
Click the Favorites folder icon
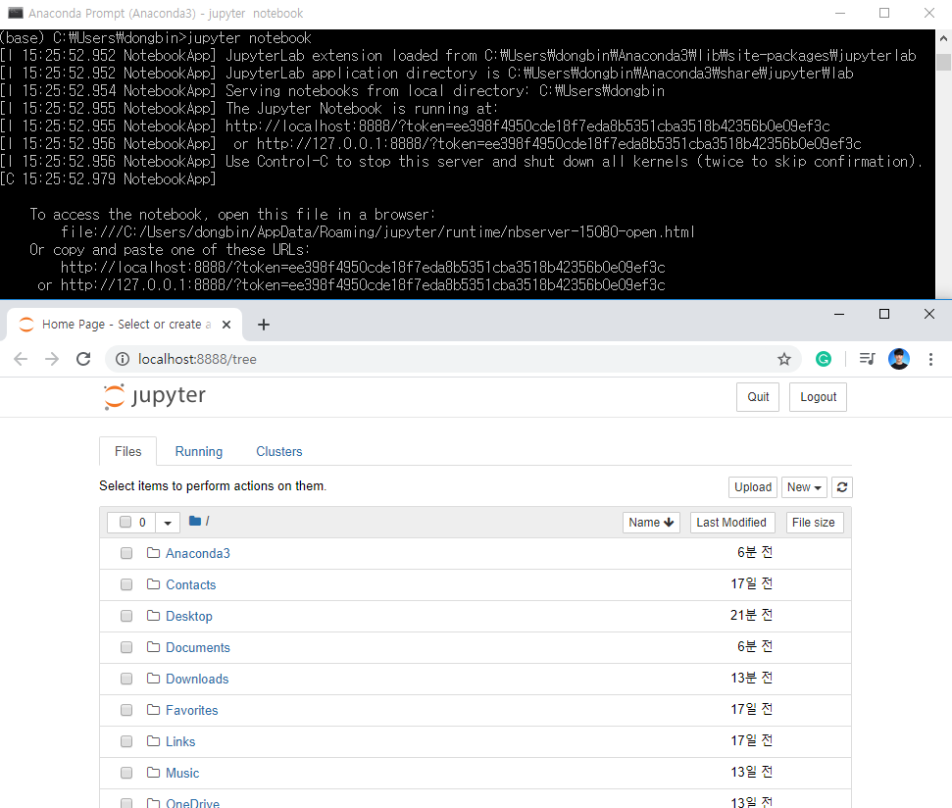click(154, 710)
